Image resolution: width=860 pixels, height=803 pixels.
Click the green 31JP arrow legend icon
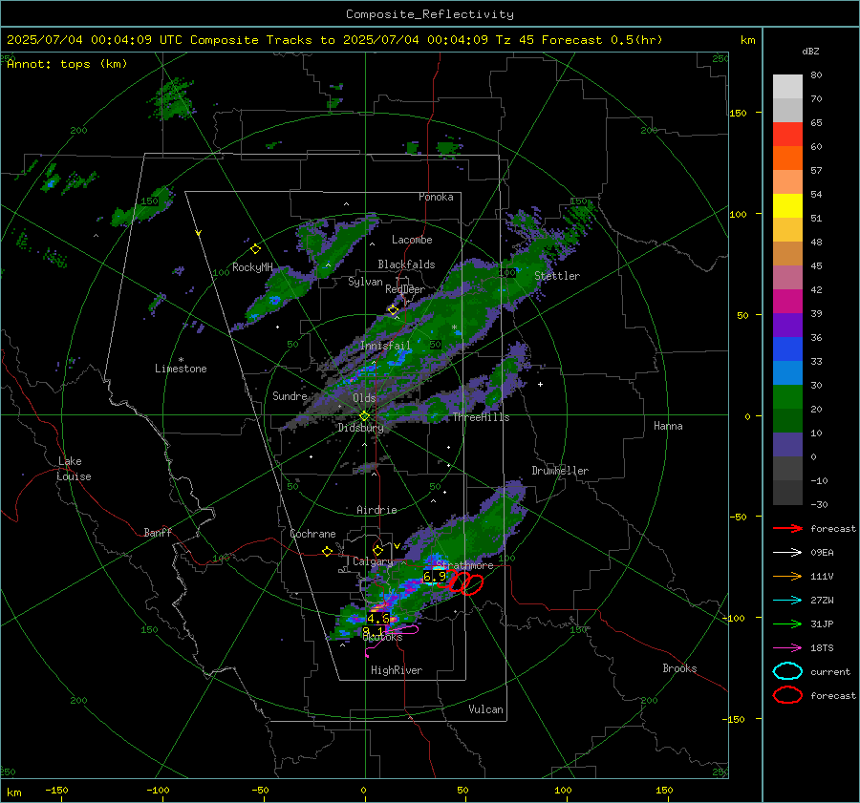tap(787, 623)
